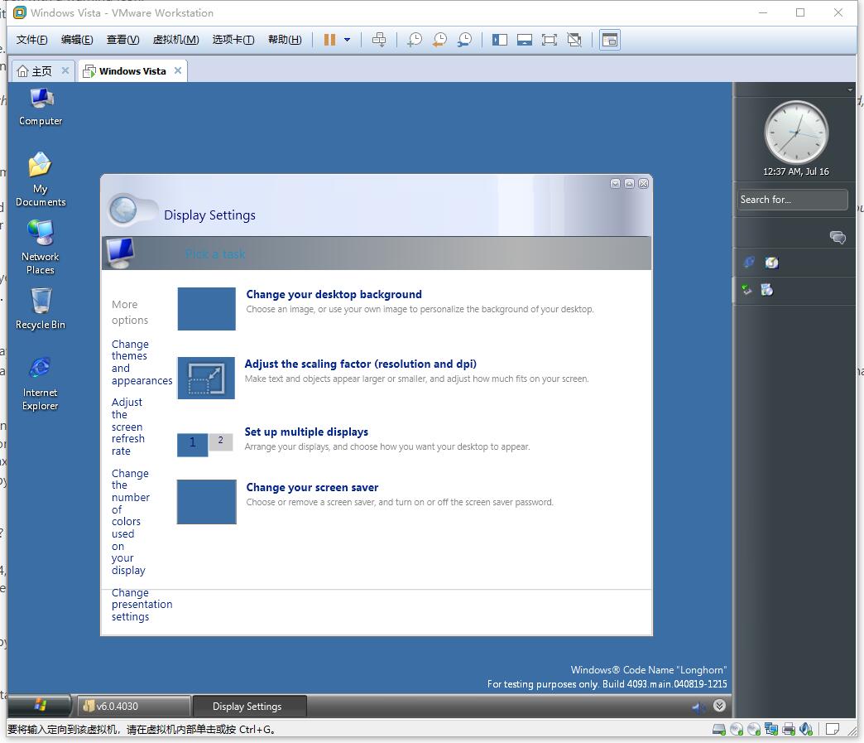Open the 查看(V) menu

point(122,40)
